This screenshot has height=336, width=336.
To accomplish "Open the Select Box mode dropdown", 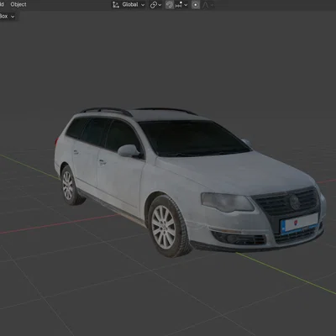I will (x=8, y=16).
